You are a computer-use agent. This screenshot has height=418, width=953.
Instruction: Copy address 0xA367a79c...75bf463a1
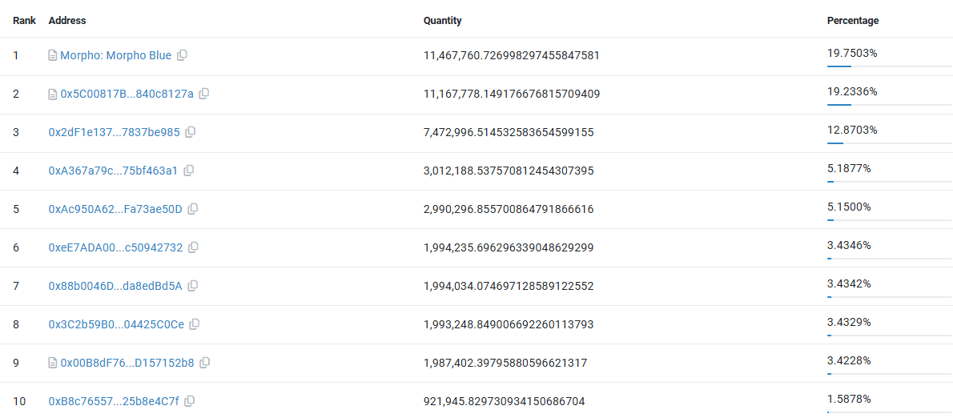pos(188,171)
